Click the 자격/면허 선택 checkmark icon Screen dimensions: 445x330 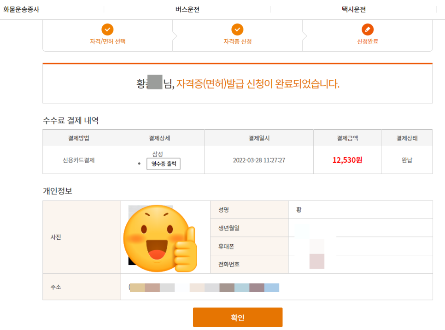point(107,29)
